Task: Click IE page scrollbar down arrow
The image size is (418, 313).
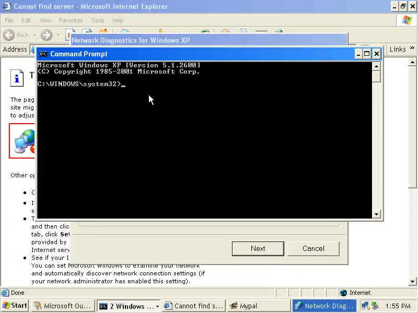Action: 412,281
